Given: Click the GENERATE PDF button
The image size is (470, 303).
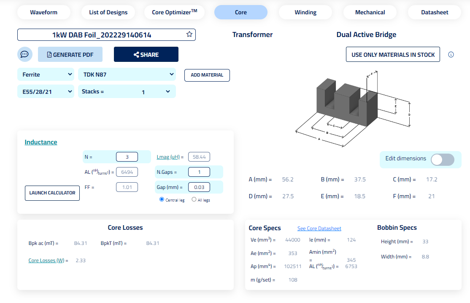Looking at the screenshot, I should coord(70,54).
